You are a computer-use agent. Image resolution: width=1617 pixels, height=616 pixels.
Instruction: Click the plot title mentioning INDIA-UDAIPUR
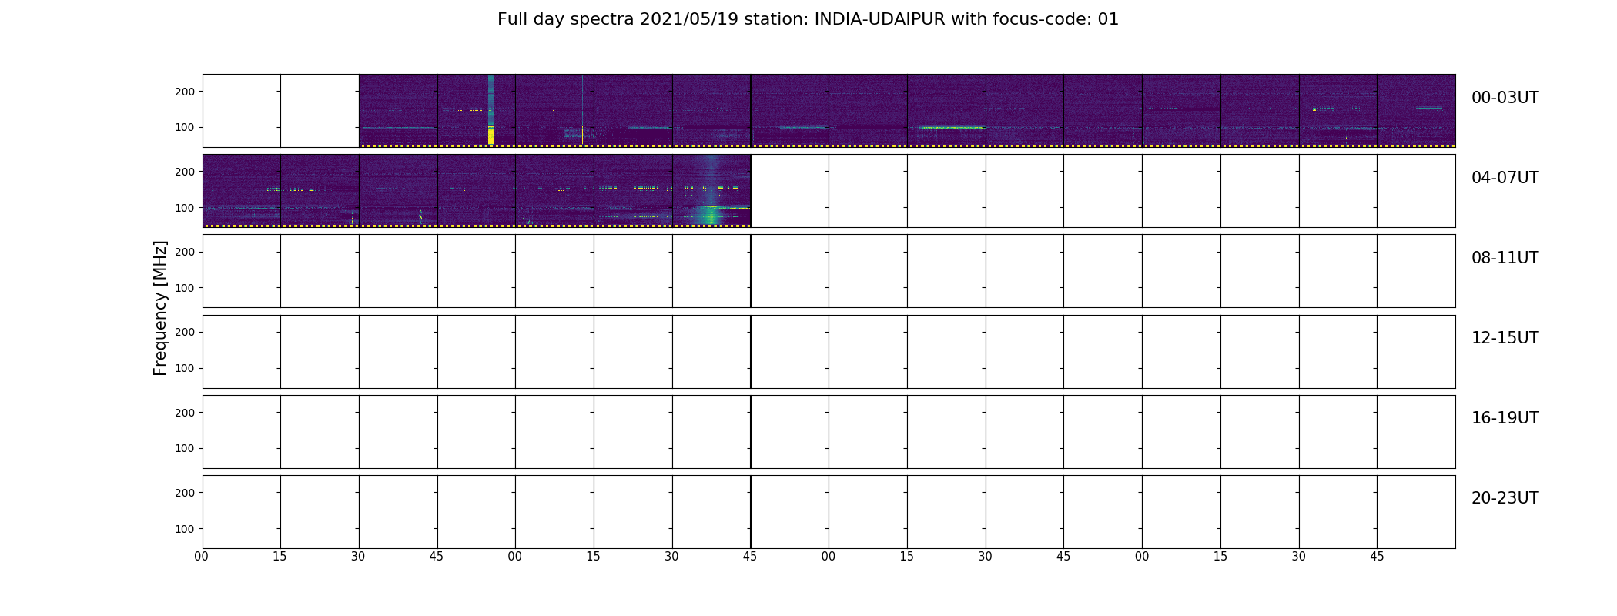tap(808, 19)
